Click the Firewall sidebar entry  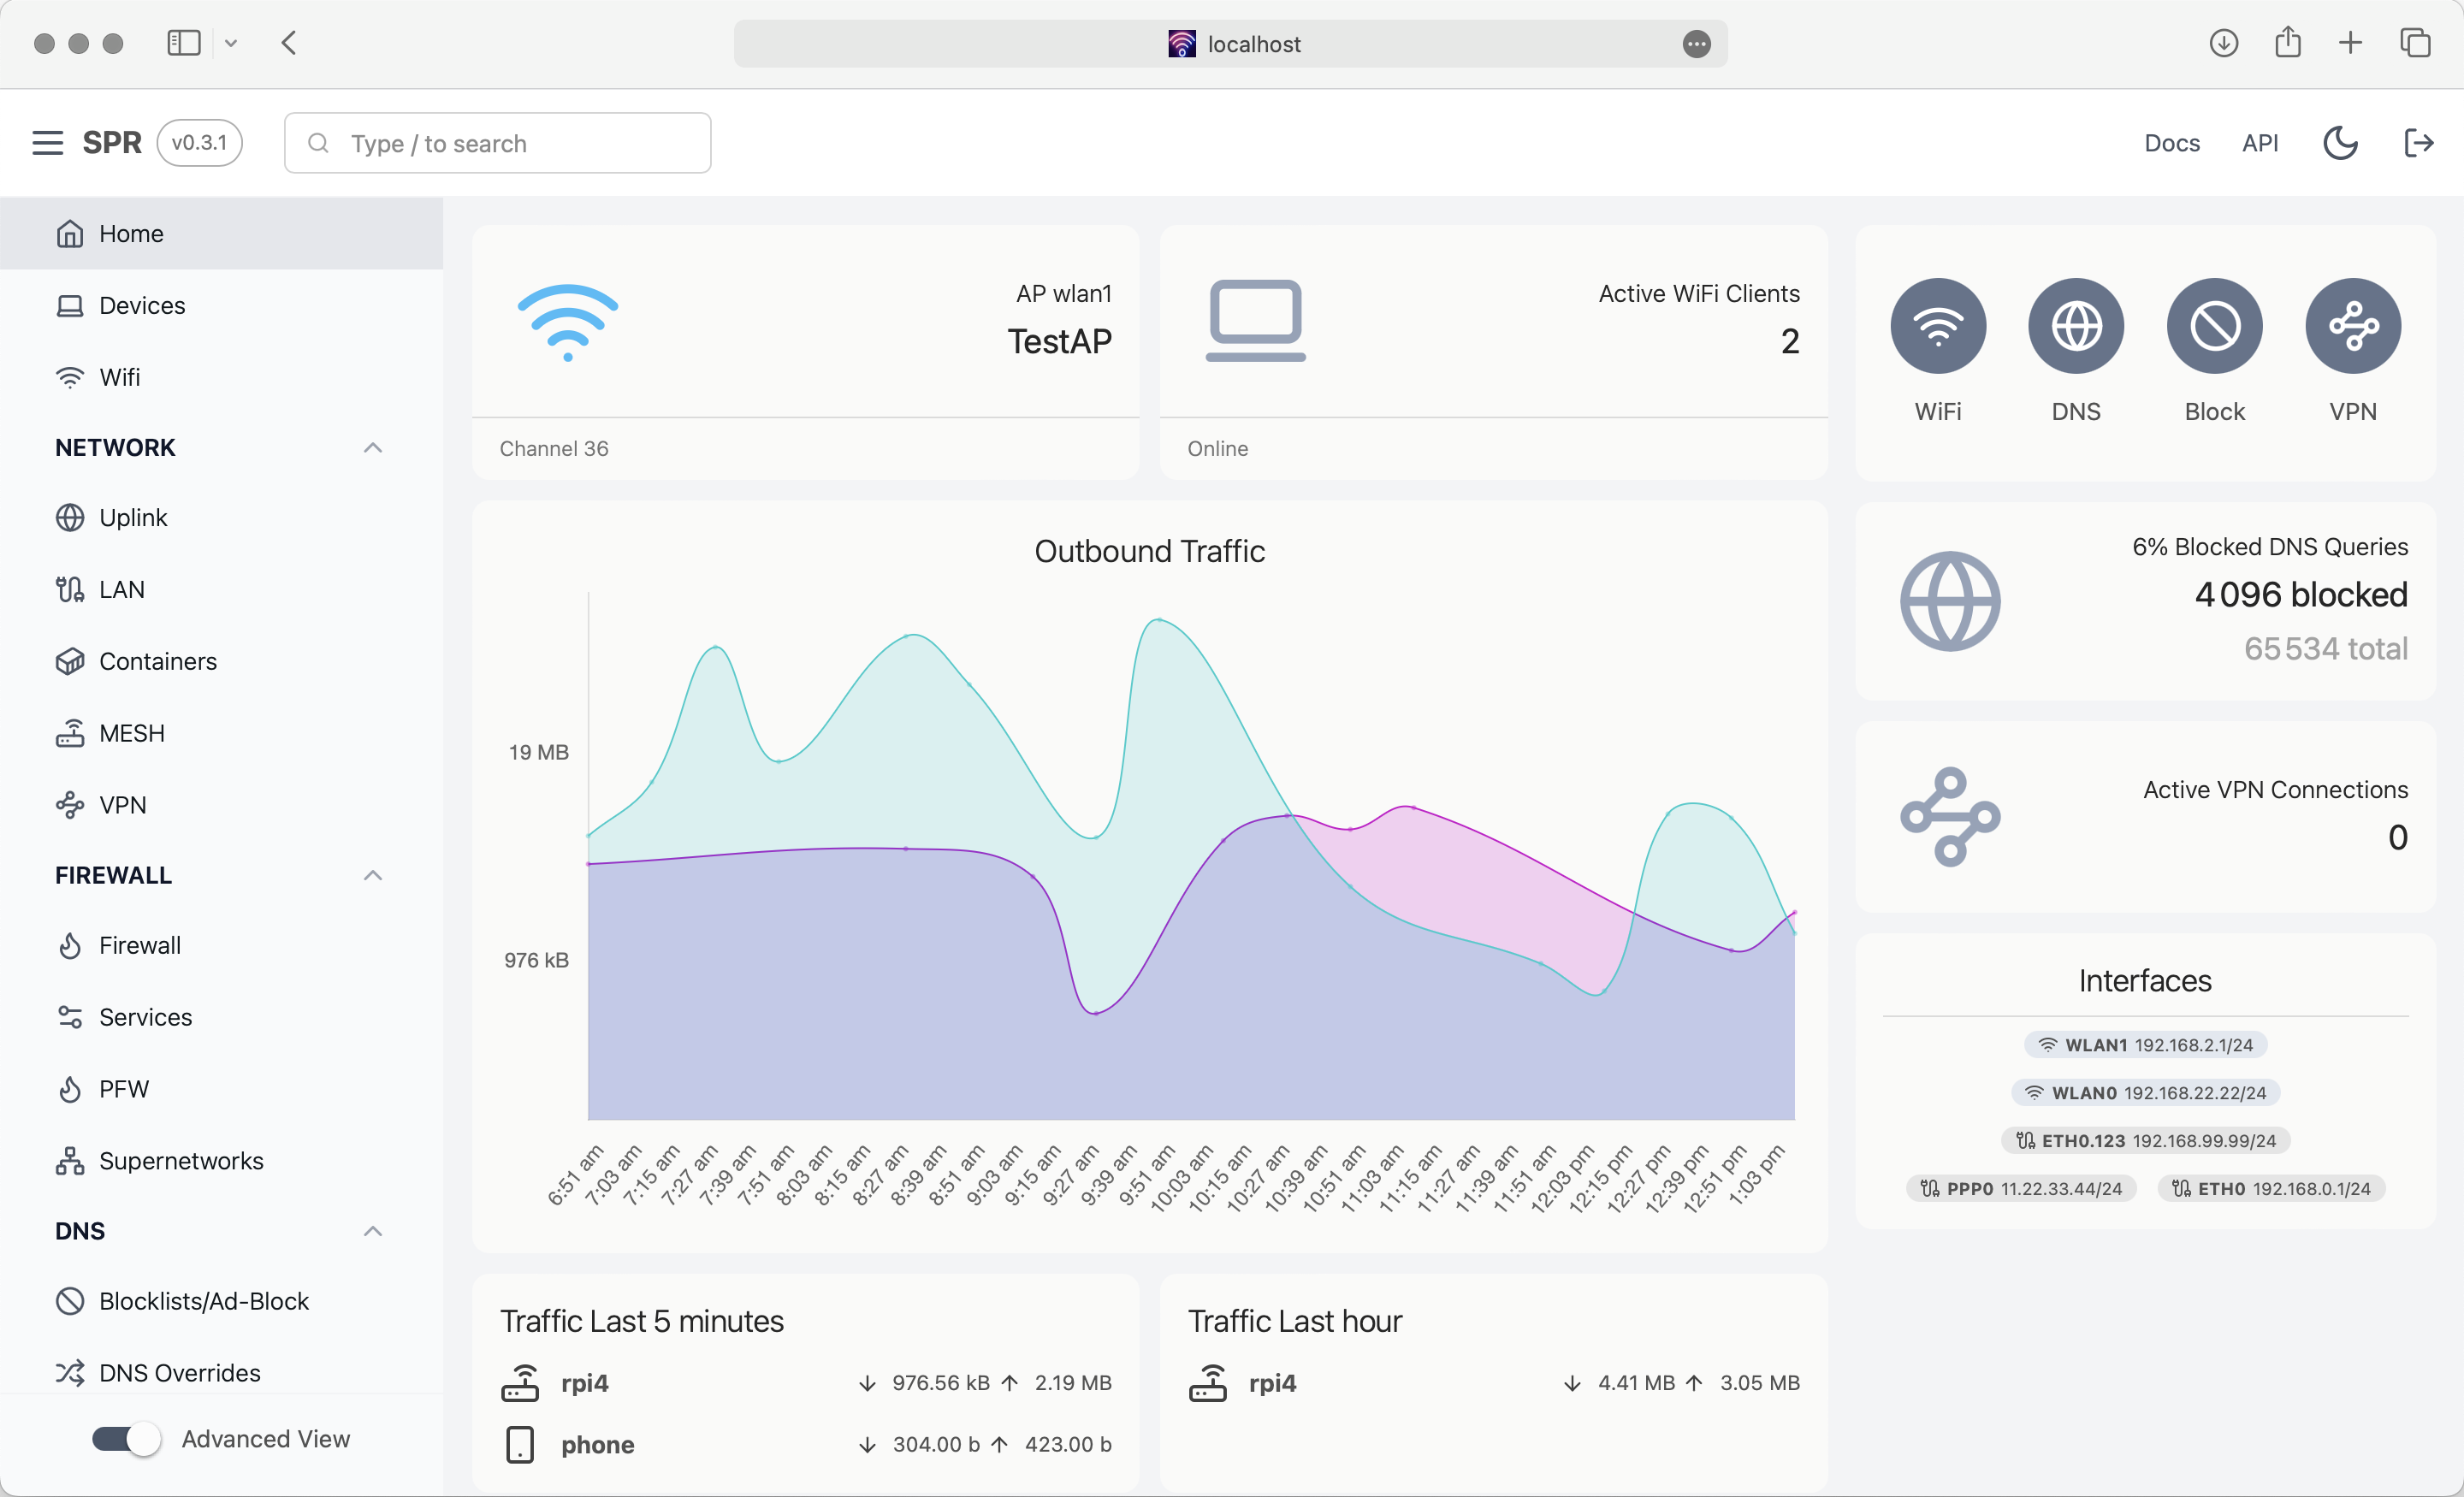139,944
